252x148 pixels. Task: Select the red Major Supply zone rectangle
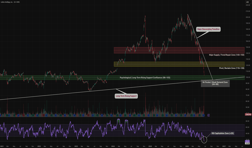pyautogui.click(x=179, y=50)
